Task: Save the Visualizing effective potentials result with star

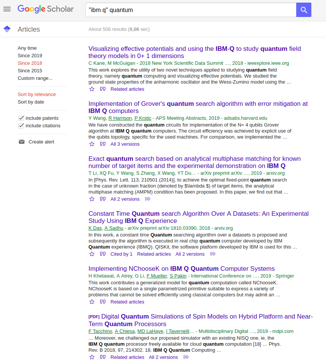Action: [92, 89]
